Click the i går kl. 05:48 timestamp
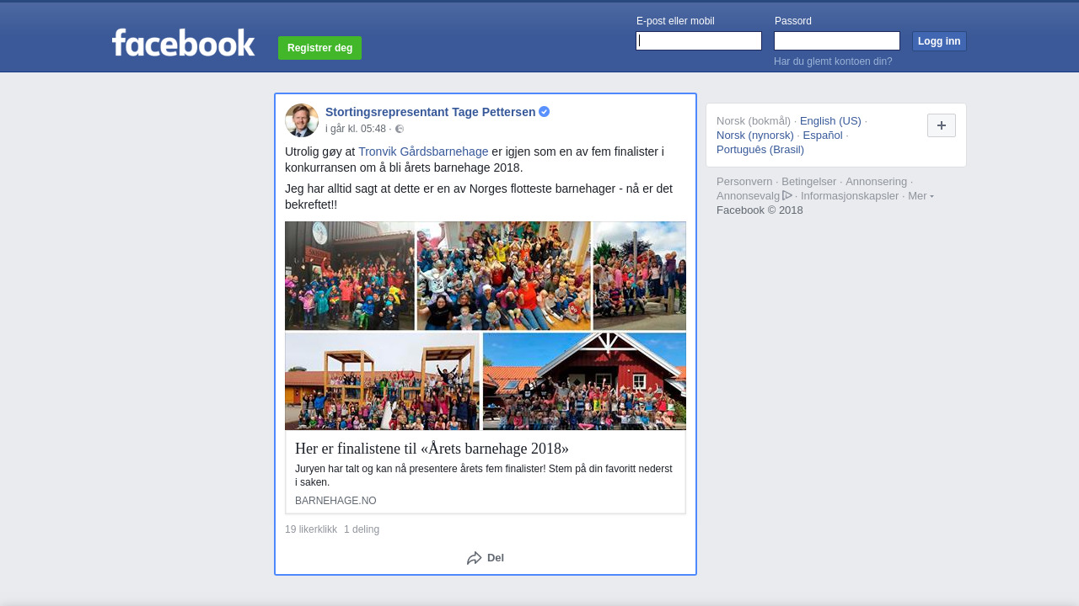 pyautogui.click(x=356, y=129)
